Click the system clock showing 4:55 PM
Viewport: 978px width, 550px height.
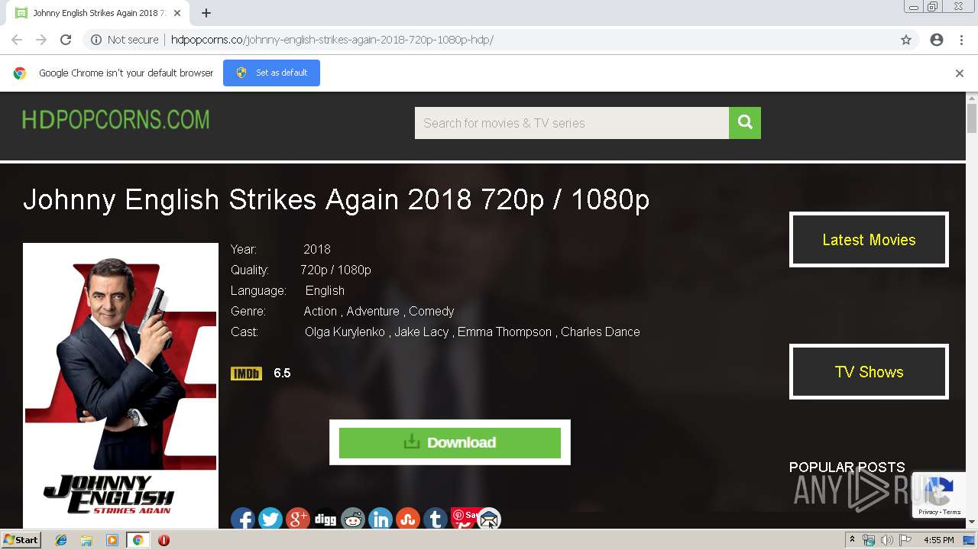tap(939, 540)
